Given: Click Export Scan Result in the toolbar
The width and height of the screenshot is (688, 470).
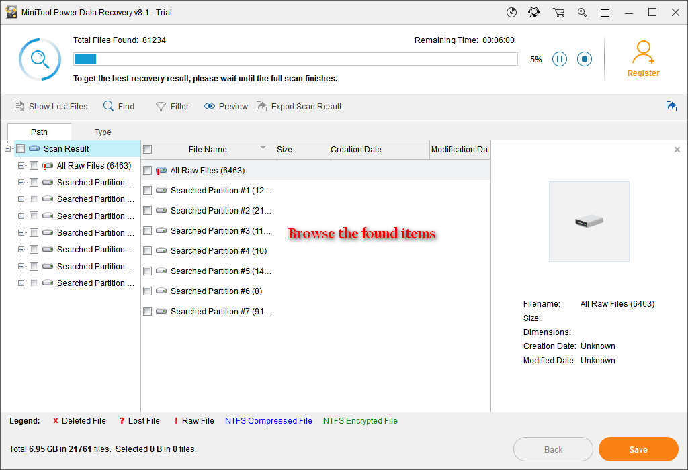Looking at the screenshot, I should coord(299,107).
